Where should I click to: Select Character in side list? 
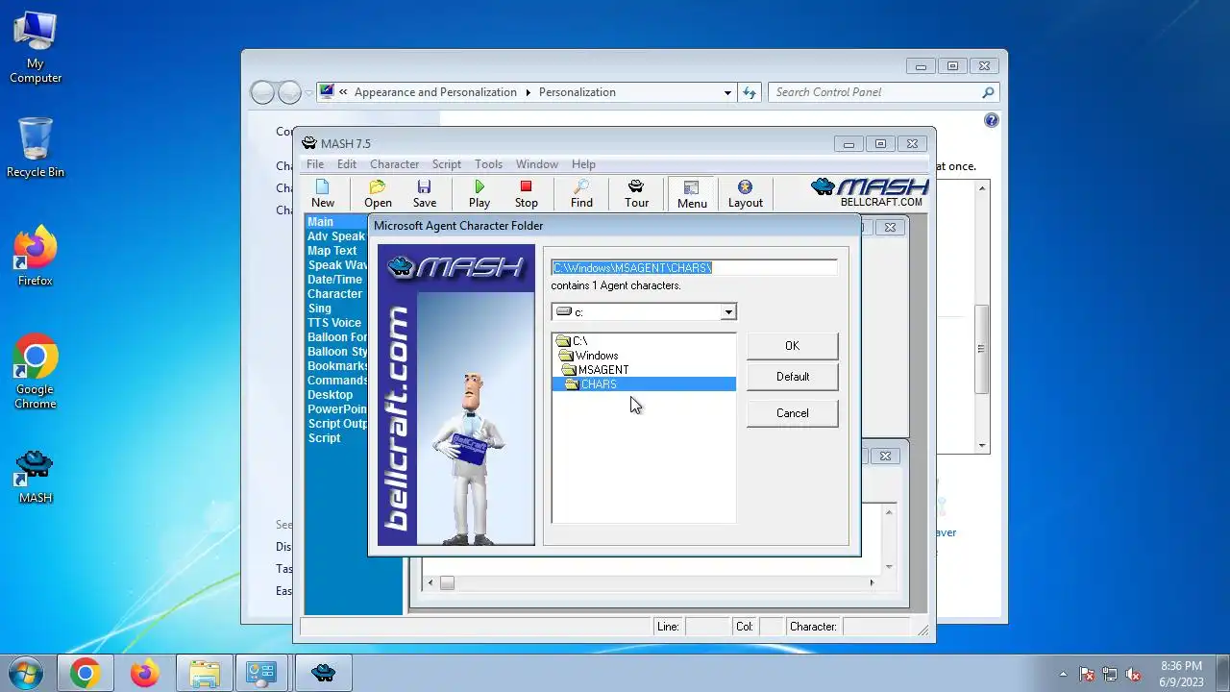[x=334, y=294]
